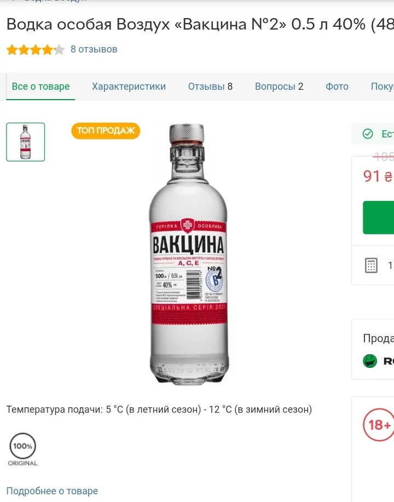Open the partially visible tab after "Фото"
The height and width of the screenshot is (502, 394).
pos(382,86)
